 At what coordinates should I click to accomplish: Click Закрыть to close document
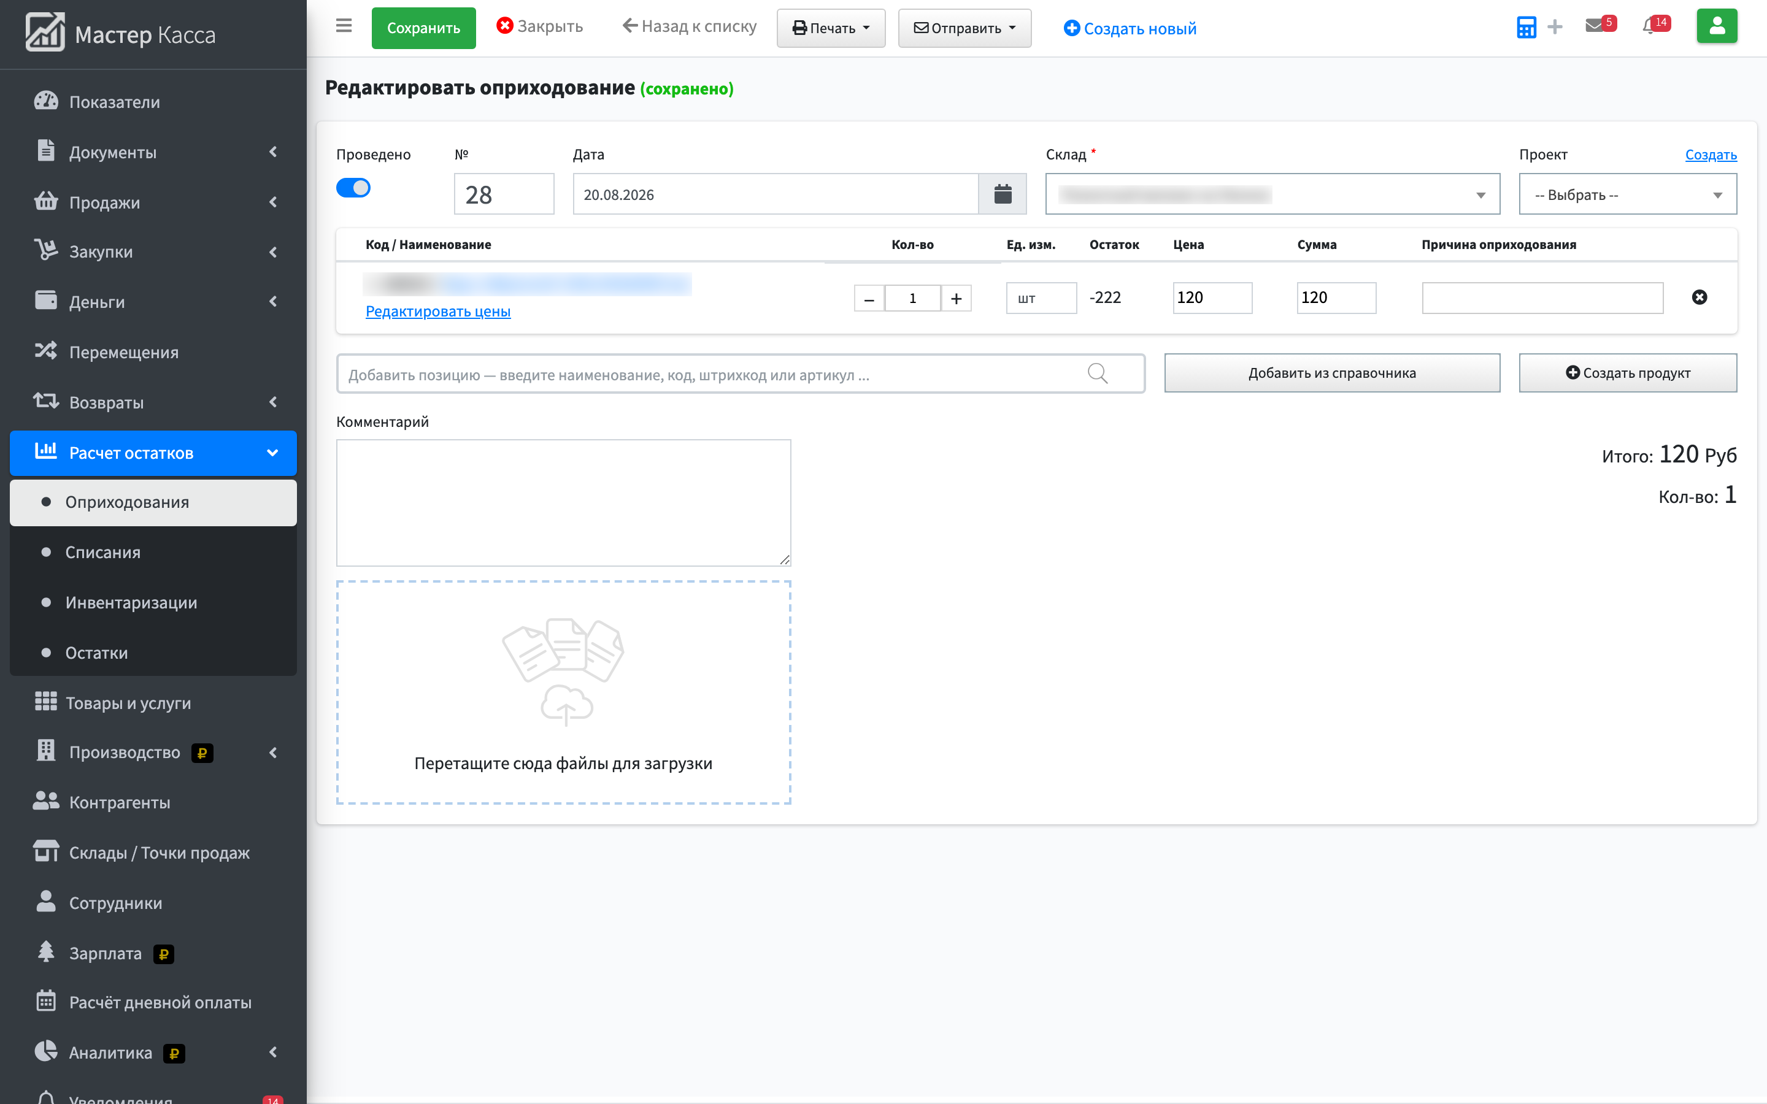[539, 26]
